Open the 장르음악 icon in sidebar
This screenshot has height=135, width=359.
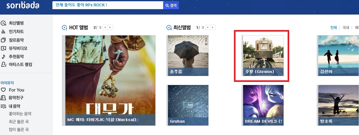[3, 40]
